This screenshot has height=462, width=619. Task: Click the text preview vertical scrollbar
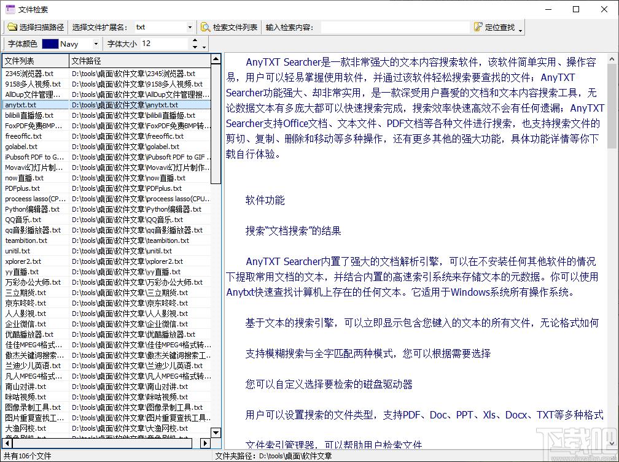[x=611, y=245]
